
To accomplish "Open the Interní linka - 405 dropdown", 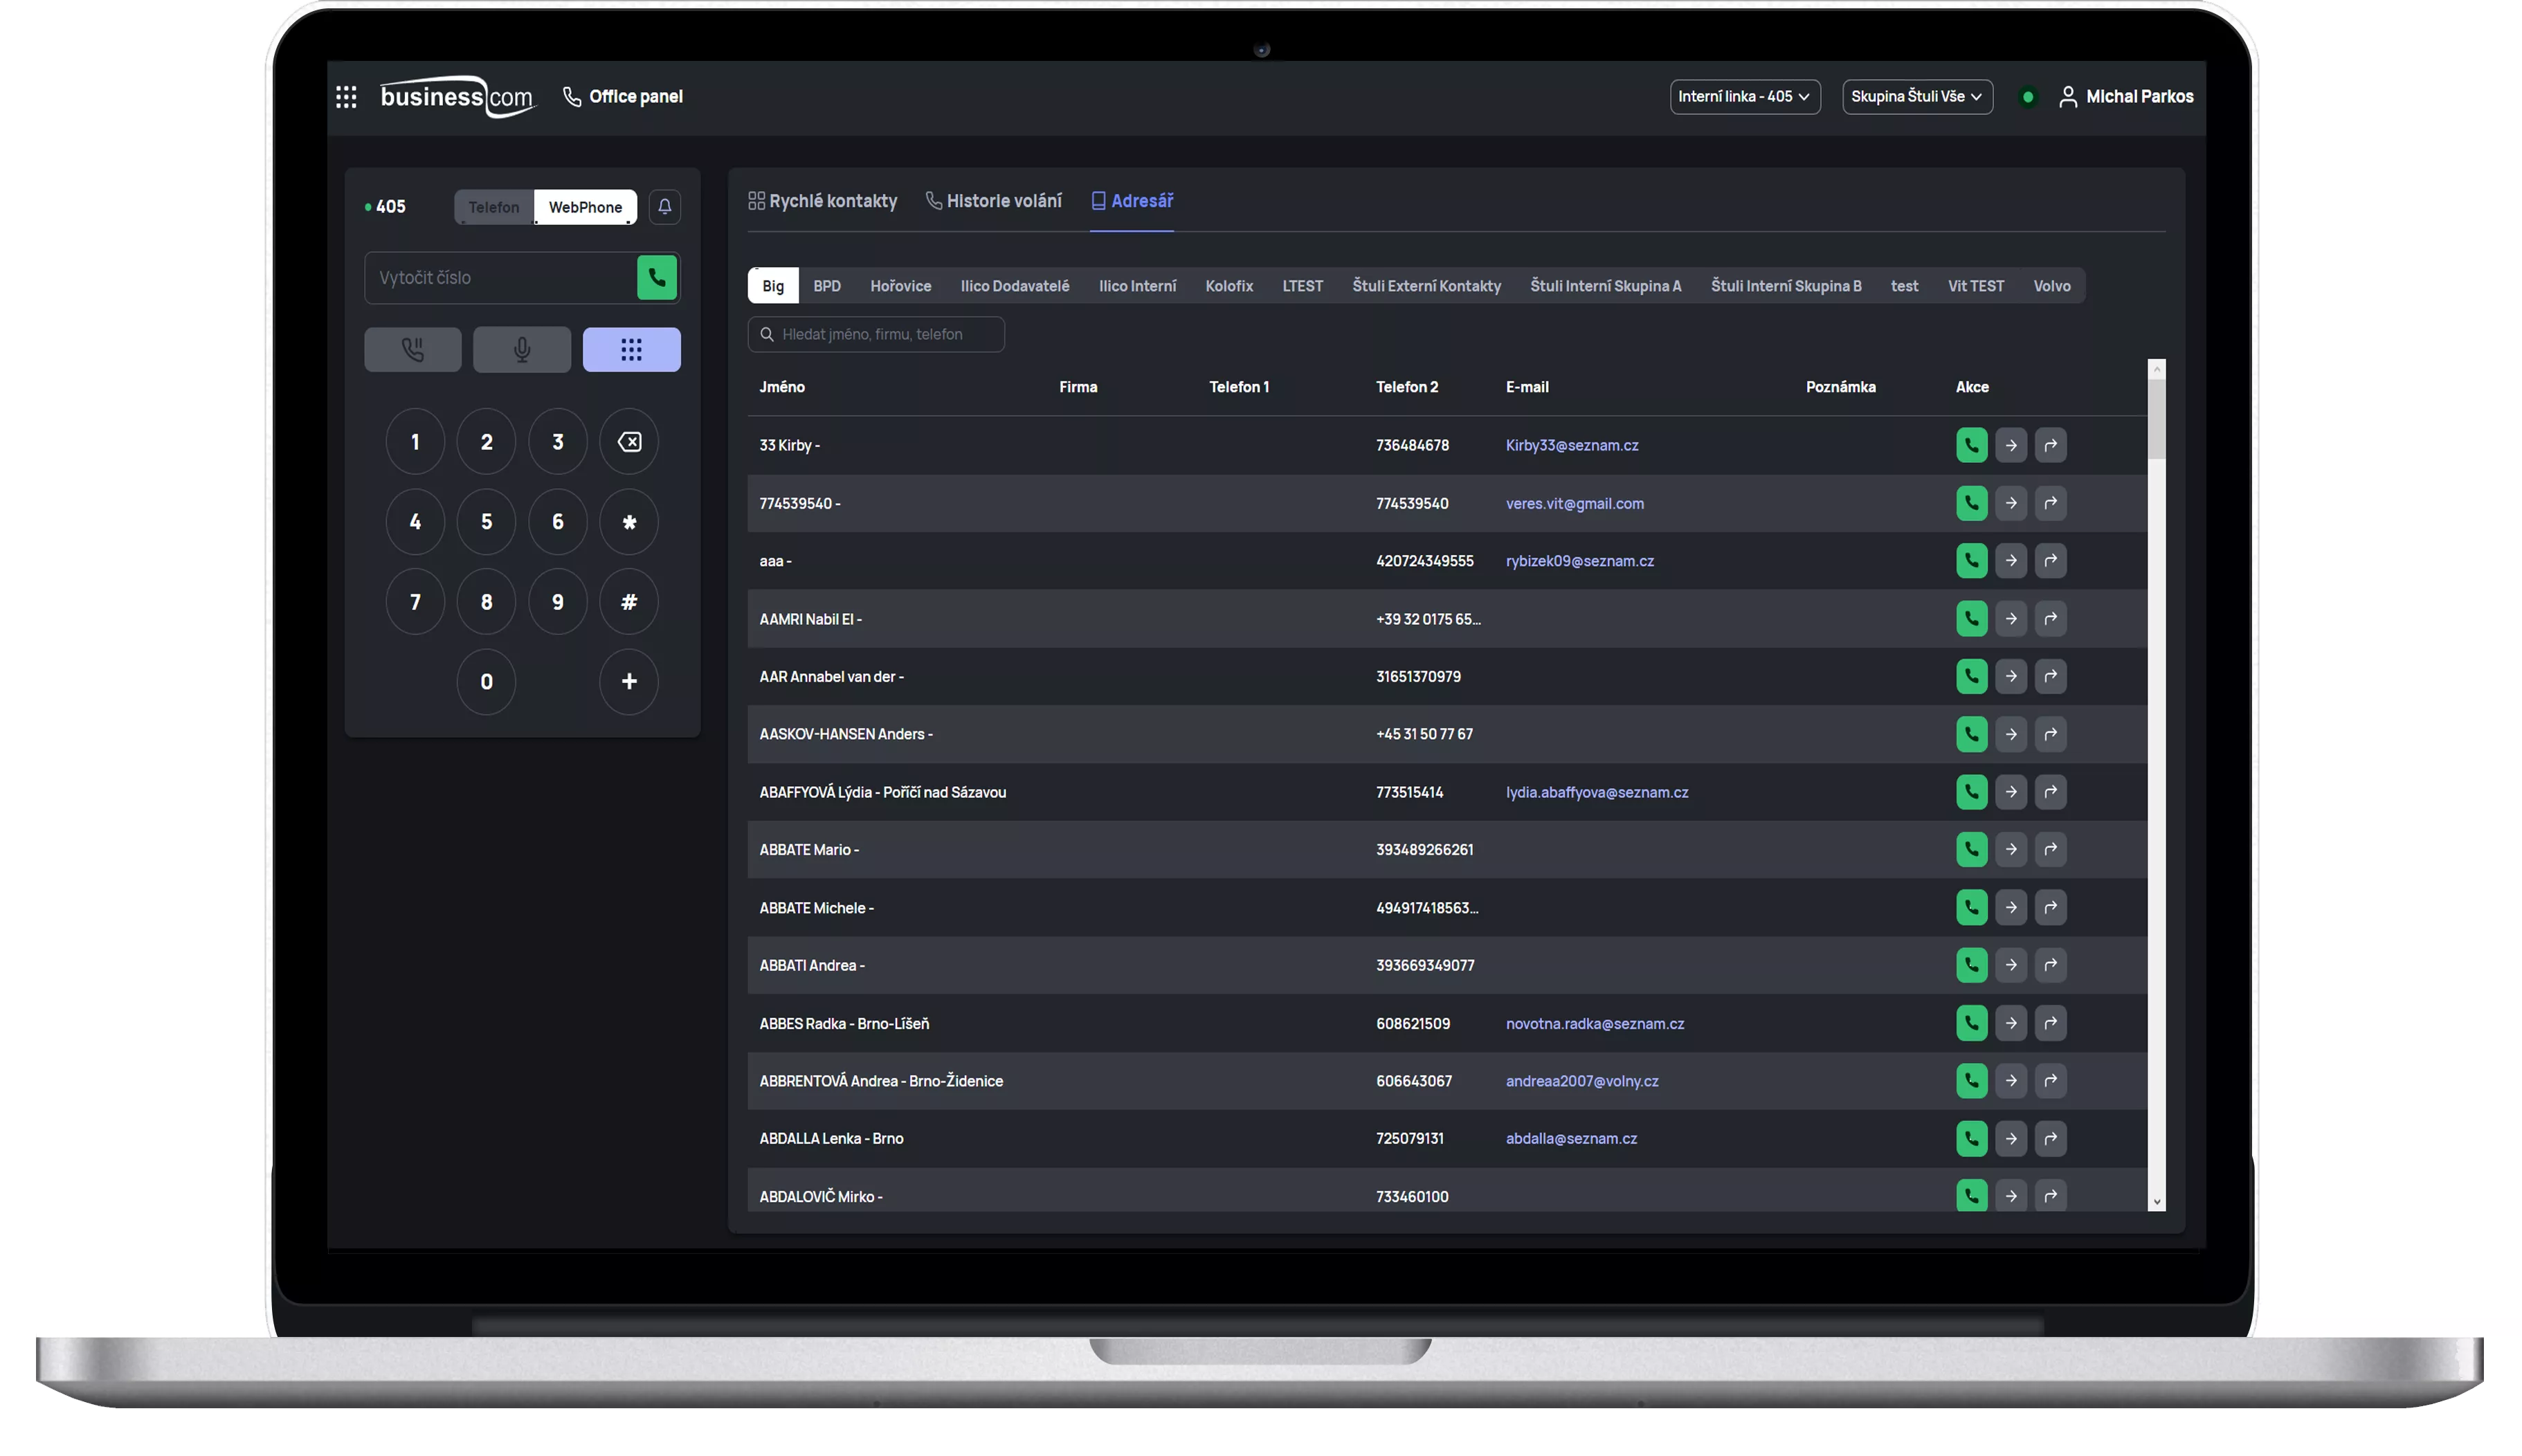I will tap(1744, 97).
